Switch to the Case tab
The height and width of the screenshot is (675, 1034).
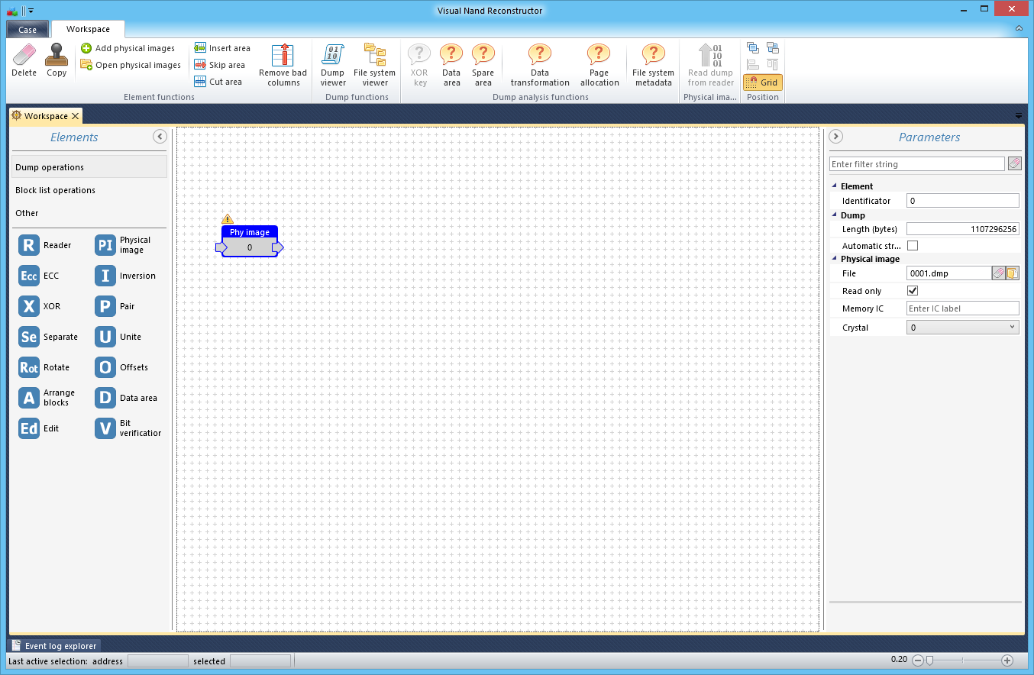(x=27, y=30)
